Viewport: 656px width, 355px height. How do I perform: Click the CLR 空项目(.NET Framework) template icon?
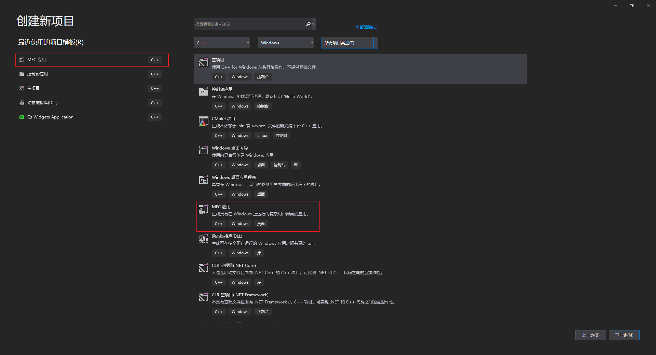204,297
